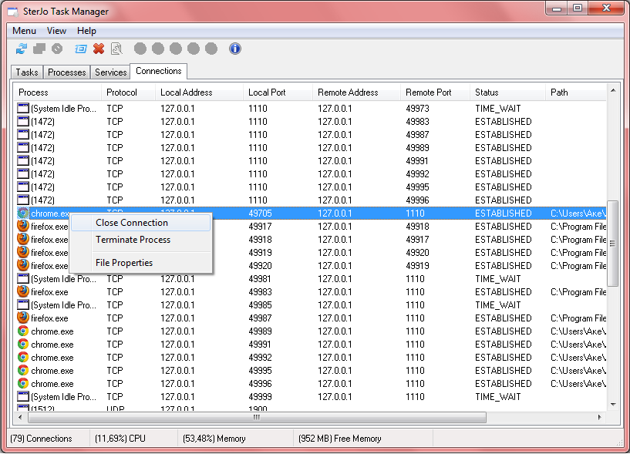Open the Help menu
630x454 pixels.
click(86, 31)
